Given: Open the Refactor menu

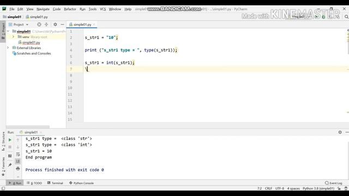Looking at the screenshot, I should 70,9.
